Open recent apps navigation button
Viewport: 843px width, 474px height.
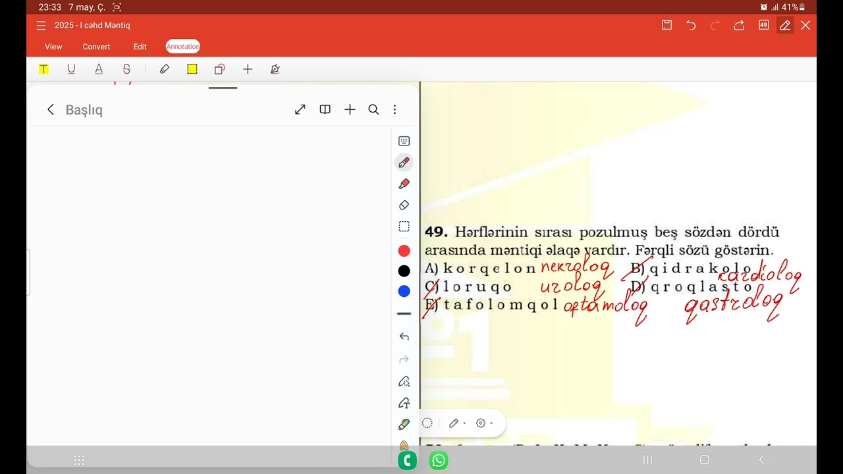click(647, 460)
